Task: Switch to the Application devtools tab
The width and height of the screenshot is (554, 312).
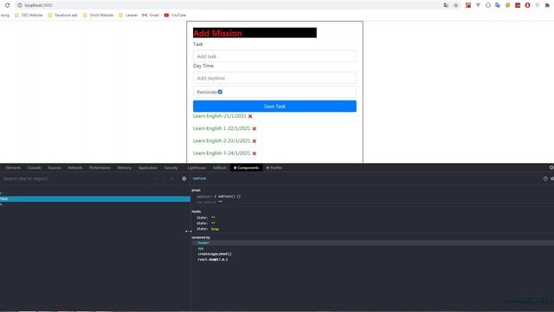Action: pyautogui.click(x=148, y=167)
